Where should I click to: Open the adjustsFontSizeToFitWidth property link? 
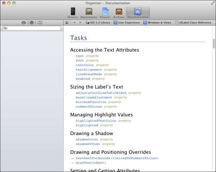point(101,93)
